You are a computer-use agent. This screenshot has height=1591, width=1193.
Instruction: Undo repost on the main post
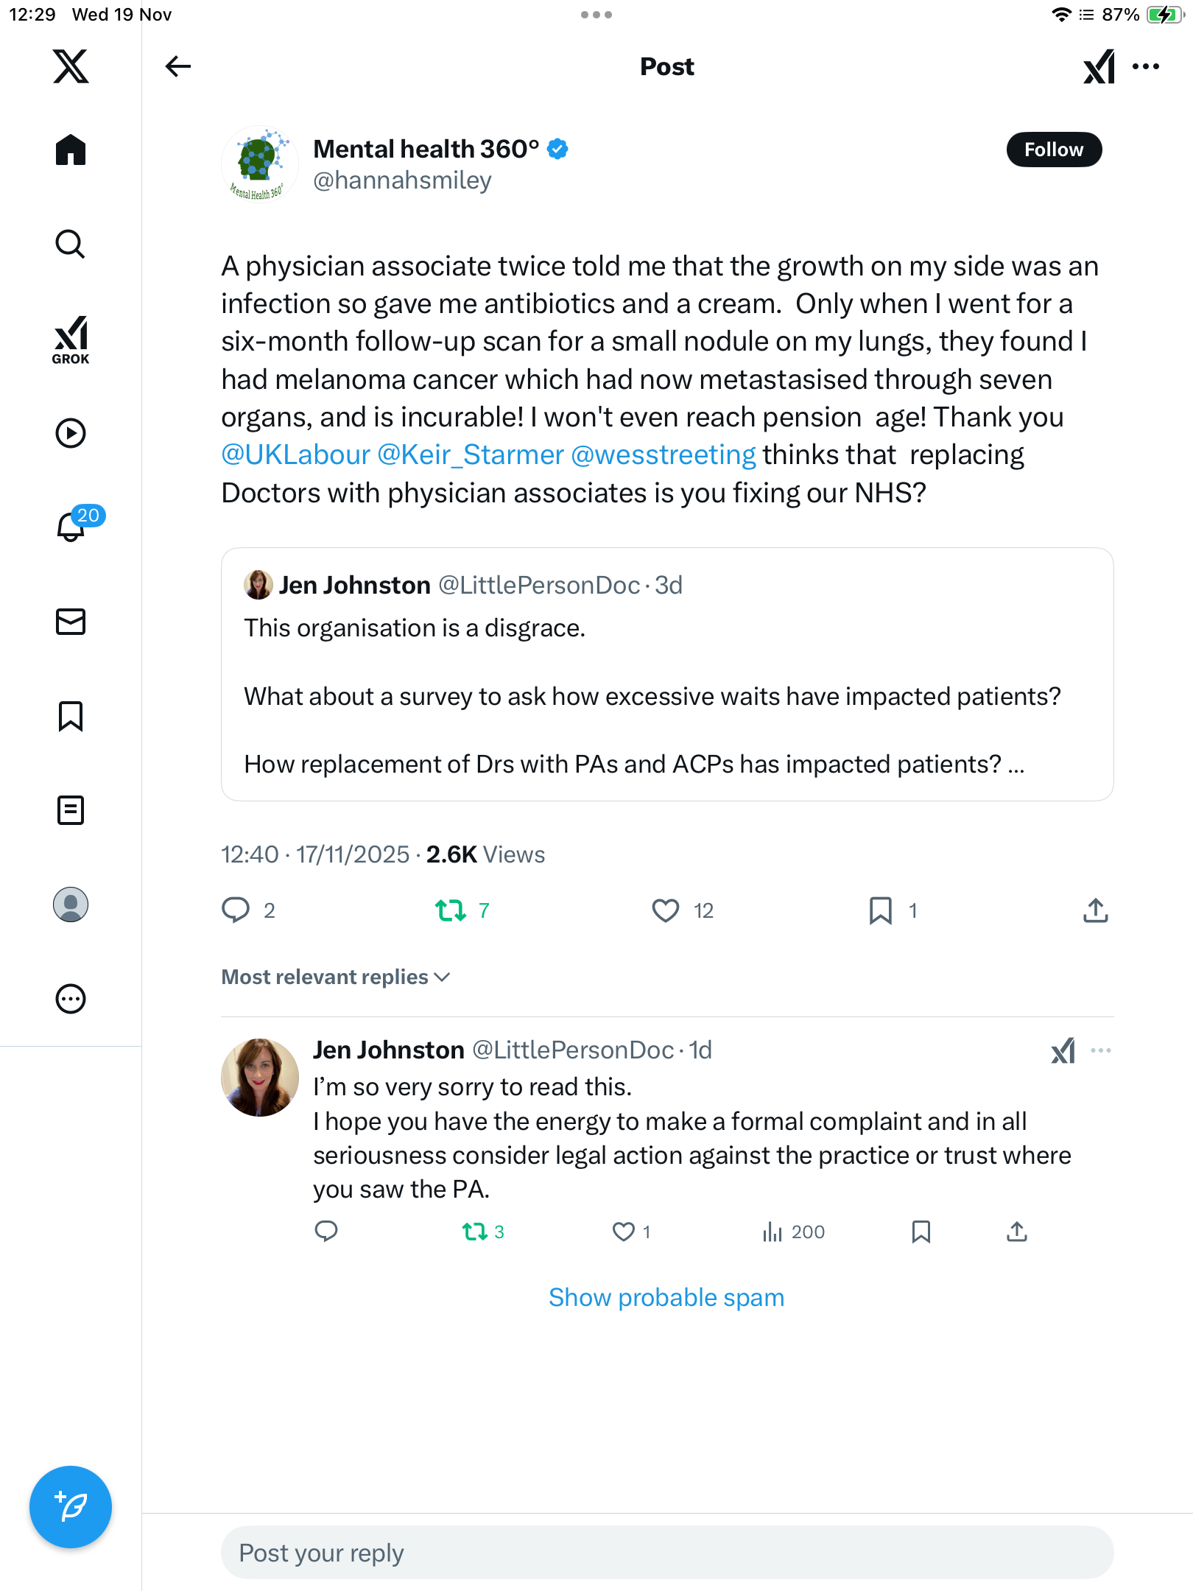point(451,910)
